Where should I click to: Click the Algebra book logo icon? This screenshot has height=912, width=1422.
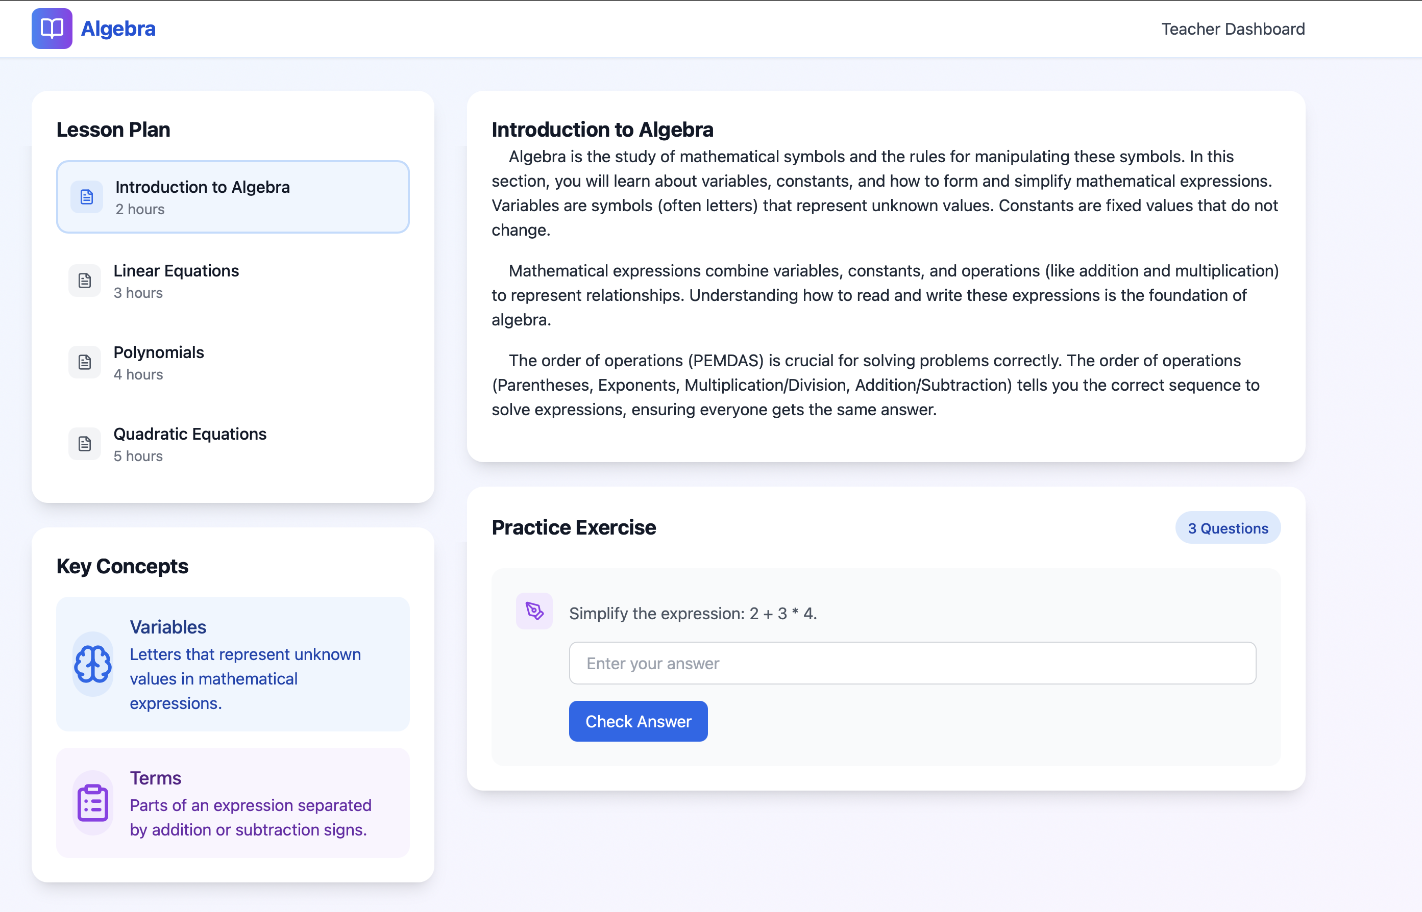[x=52, y=29]
